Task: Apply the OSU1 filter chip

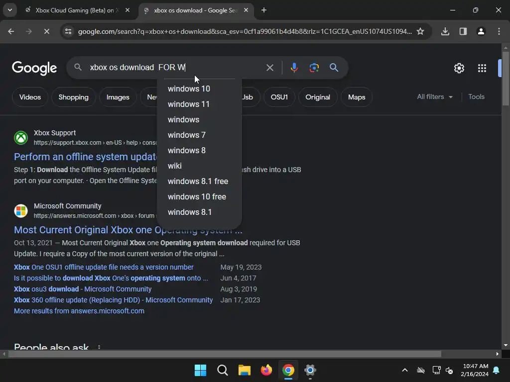Action: 279,97
